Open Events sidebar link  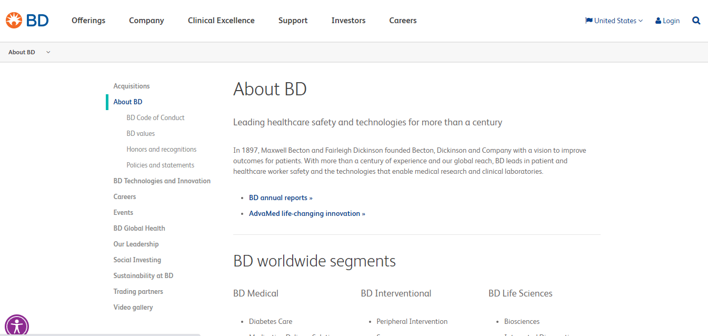123,213
